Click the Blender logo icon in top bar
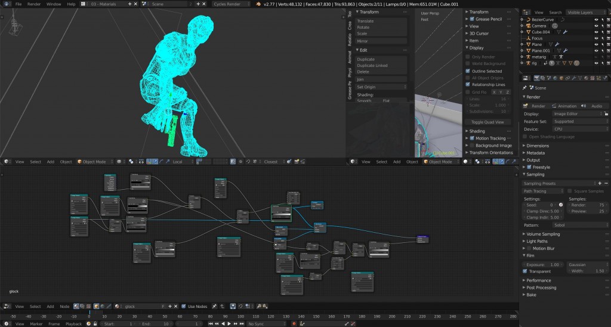Screen dimensions: 611x327 [5, 4]
